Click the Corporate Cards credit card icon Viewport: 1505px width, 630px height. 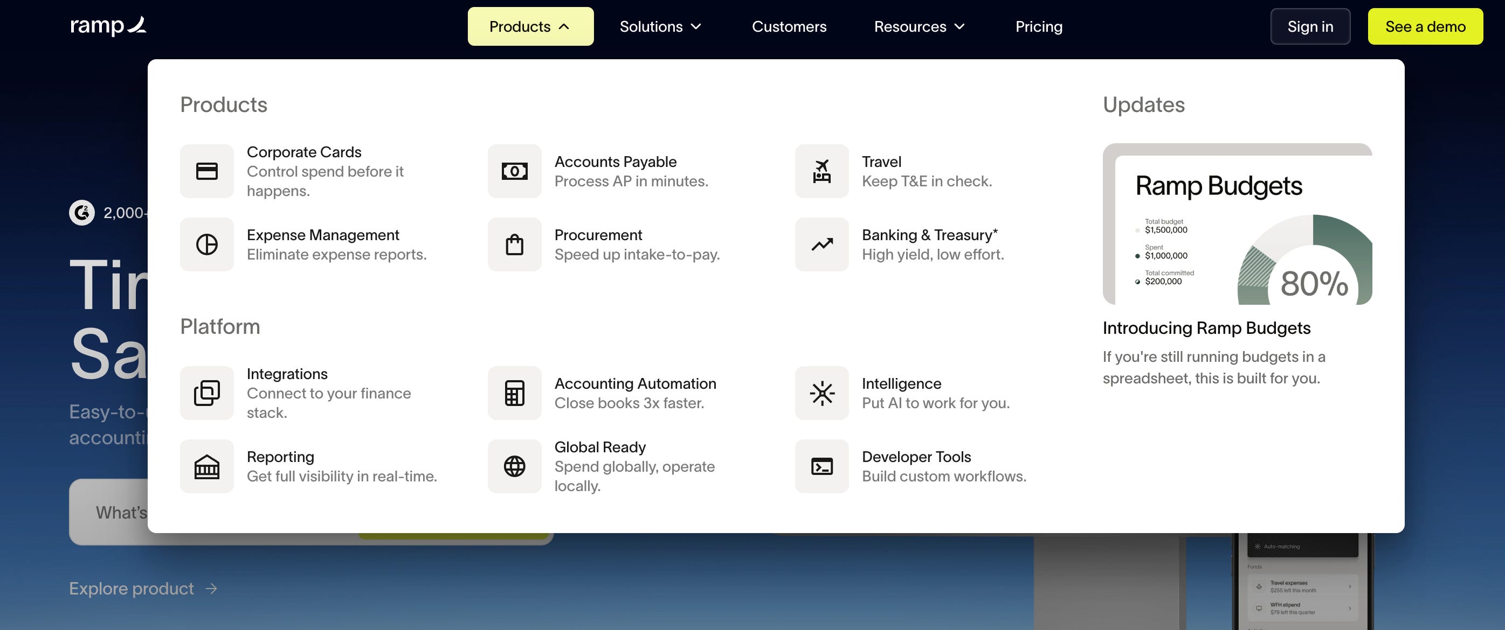point(207,171)
